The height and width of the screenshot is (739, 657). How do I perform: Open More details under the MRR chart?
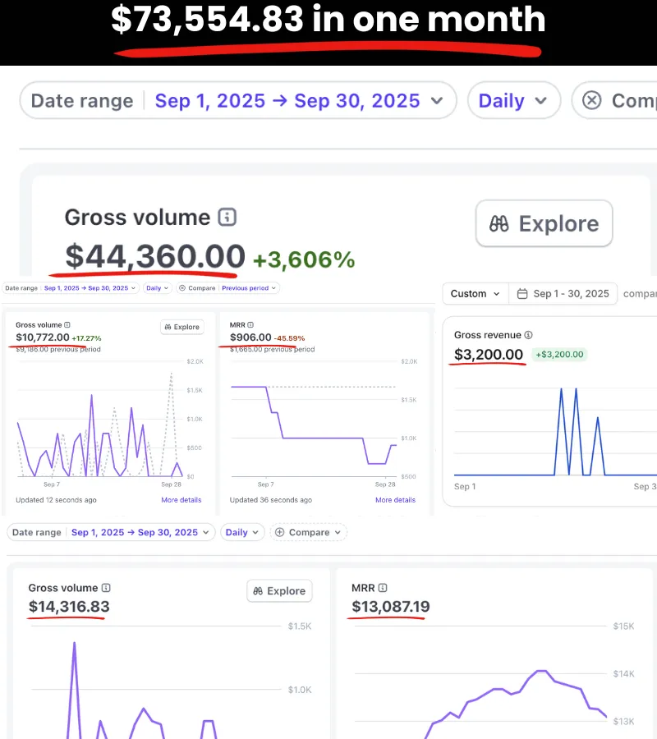tap(395, 500)
